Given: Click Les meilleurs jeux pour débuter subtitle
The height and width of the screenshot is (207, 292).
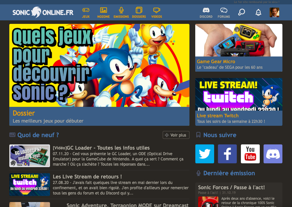Looking at the screenshot, I should click(x=48, y=121).
